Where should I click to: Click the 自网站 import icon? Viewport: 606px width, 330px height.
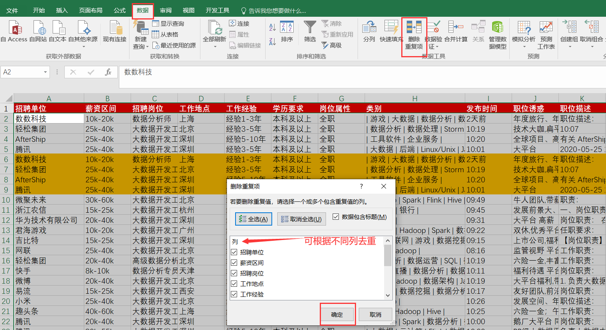38,31
